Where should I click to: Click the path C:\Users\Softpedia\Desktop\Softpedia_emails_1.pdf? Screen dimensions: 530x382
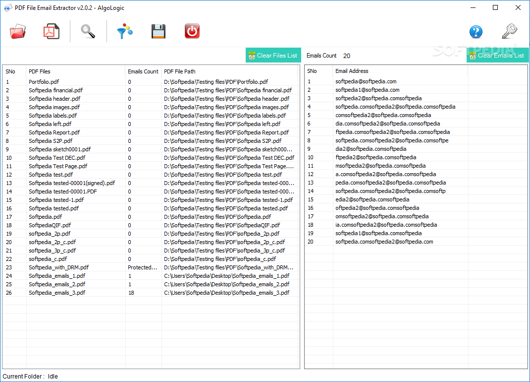pos(227,276)
